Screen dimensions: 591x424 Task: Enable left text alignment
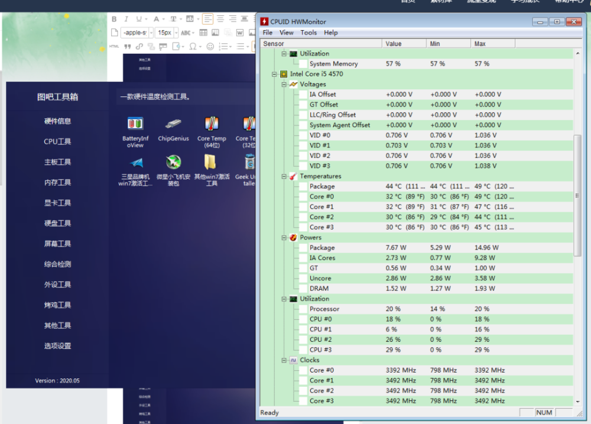(x=207, y=19)
